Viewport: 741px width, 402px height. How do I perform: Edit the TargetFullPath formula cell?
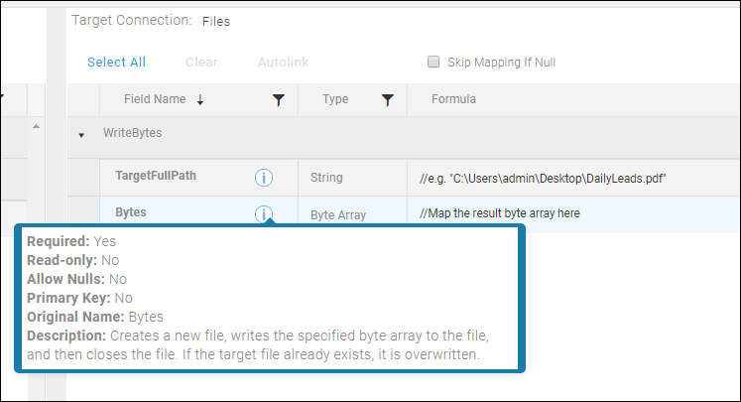pos(573,178)
